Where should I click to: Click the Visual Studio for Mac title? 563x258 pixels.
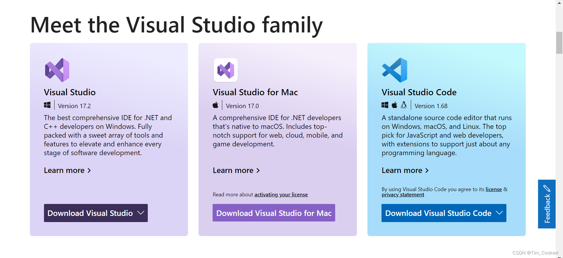[255, 92]
